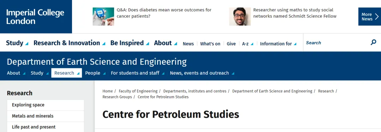Open the department's Research tab
Image resolution: width=381 pixels, height=132 pixels.
click(x=67, y=73)
